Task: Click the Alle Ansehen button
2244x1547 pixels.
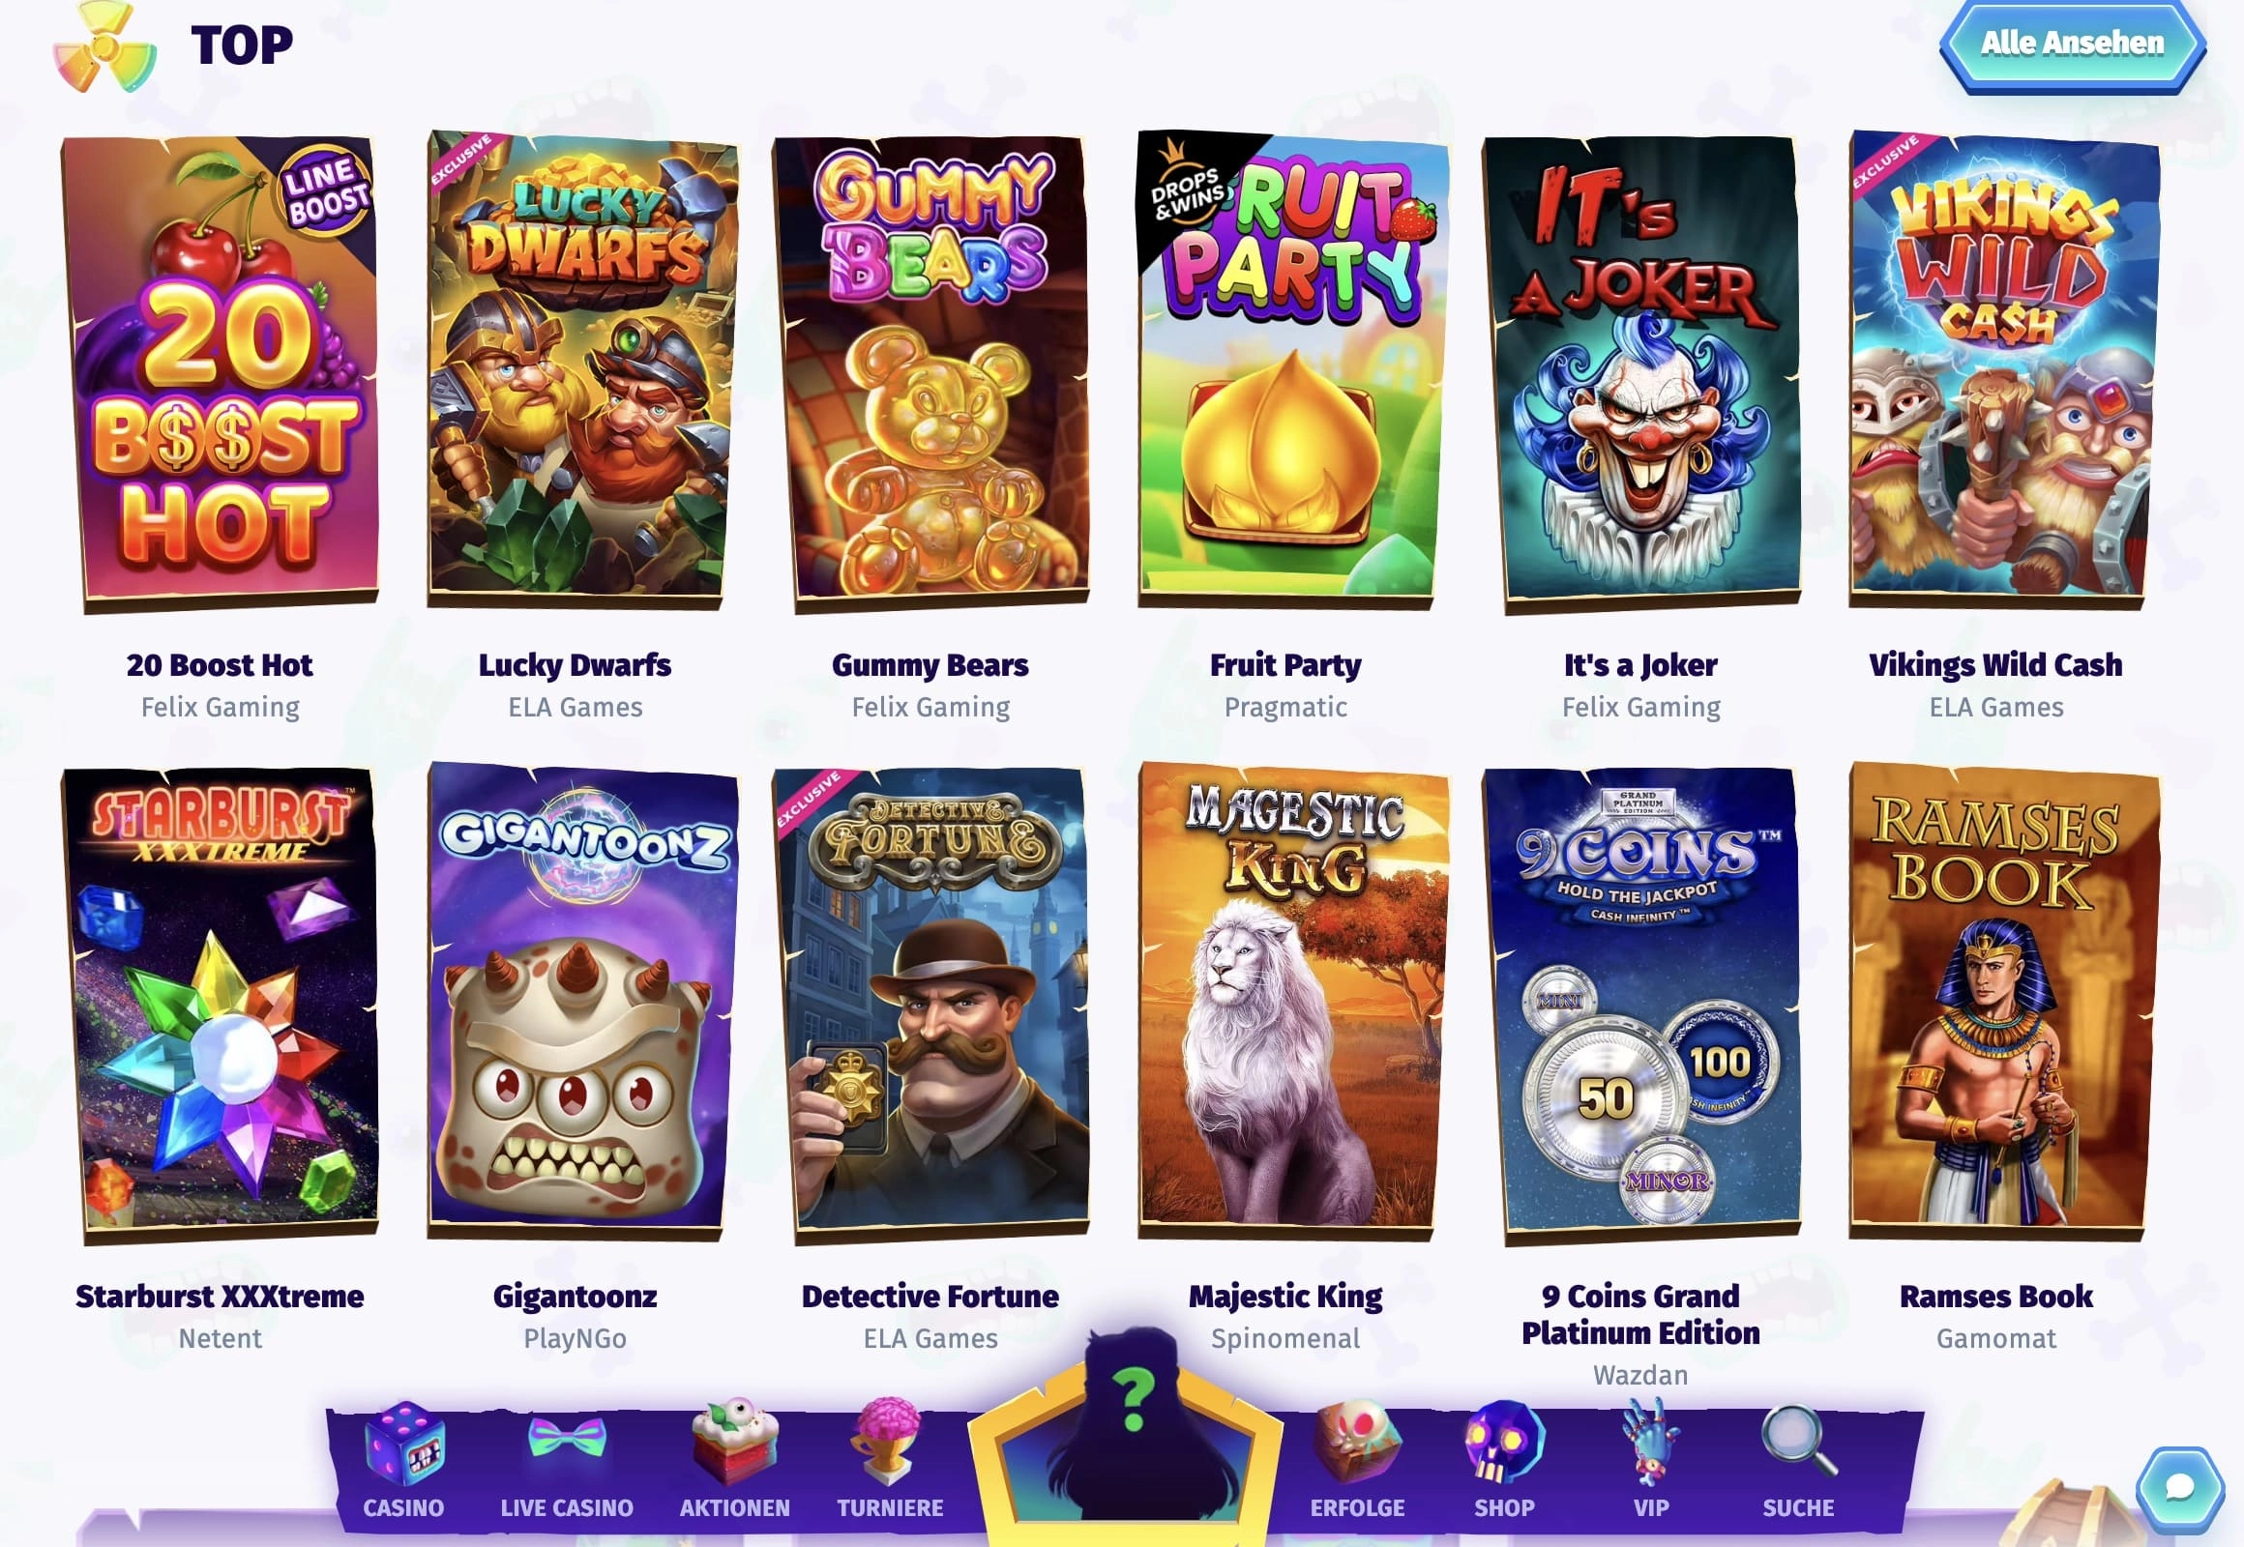Action: click(x=2073, y=44)
